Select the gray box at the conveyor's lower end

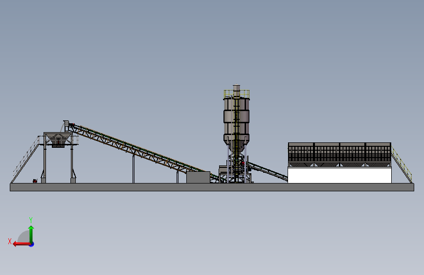pos(198,177)
